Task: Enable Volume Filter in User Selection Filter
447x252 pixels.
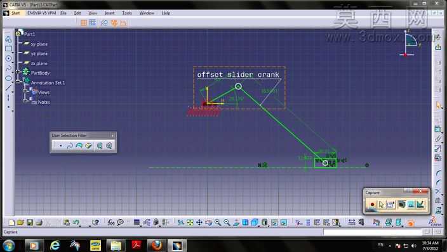Action: [88, 146]
